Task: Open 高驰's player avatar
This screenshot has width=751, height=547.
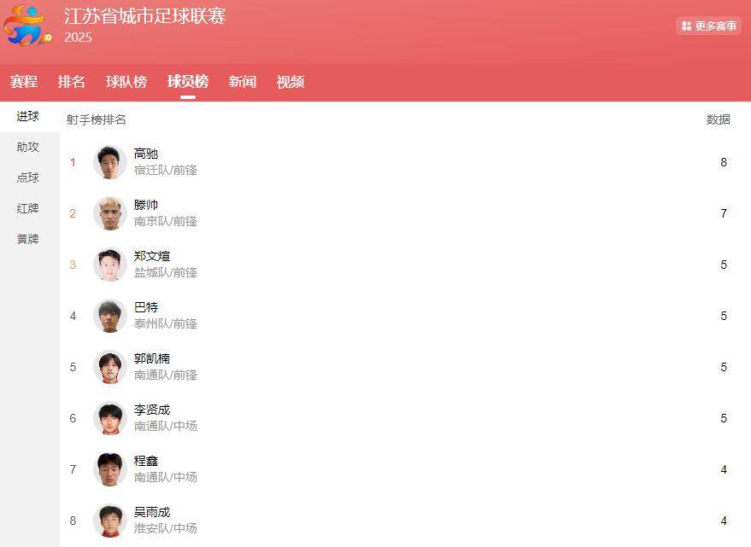Action: click(109, 162)
